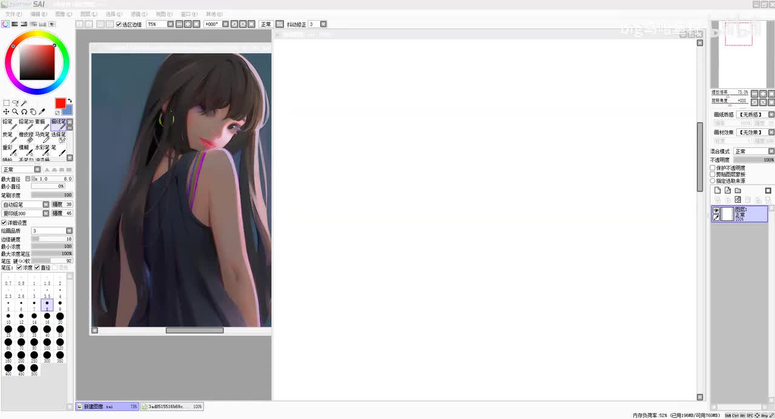This screenshot has height=419, width=775.
Task: Open the 文件 File menu
Action: 13,14
